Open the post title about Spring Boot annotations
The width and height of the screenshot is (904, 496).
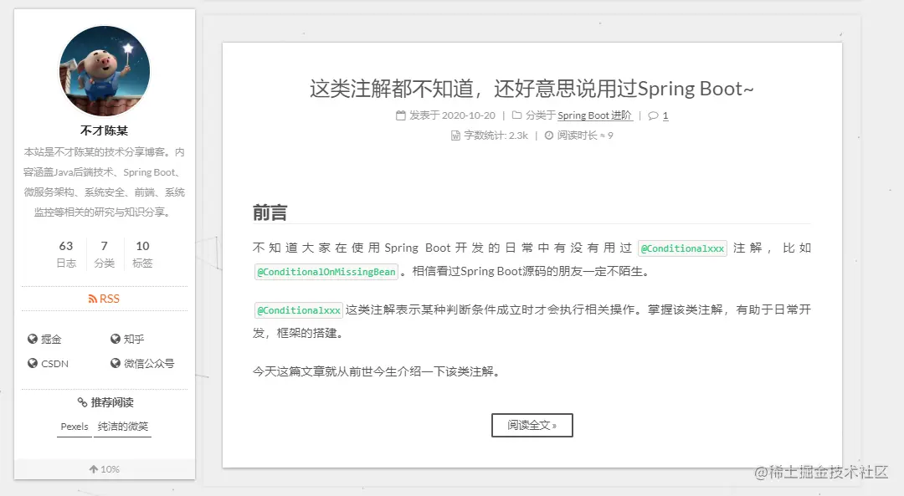click(532, 89)
